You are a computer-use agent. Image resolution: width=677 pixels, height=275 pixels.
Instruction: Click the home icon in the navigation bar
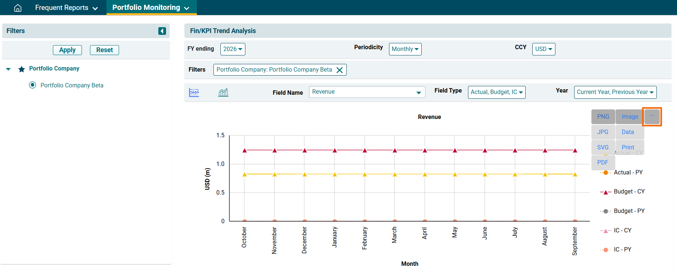[x=18, y=8]
